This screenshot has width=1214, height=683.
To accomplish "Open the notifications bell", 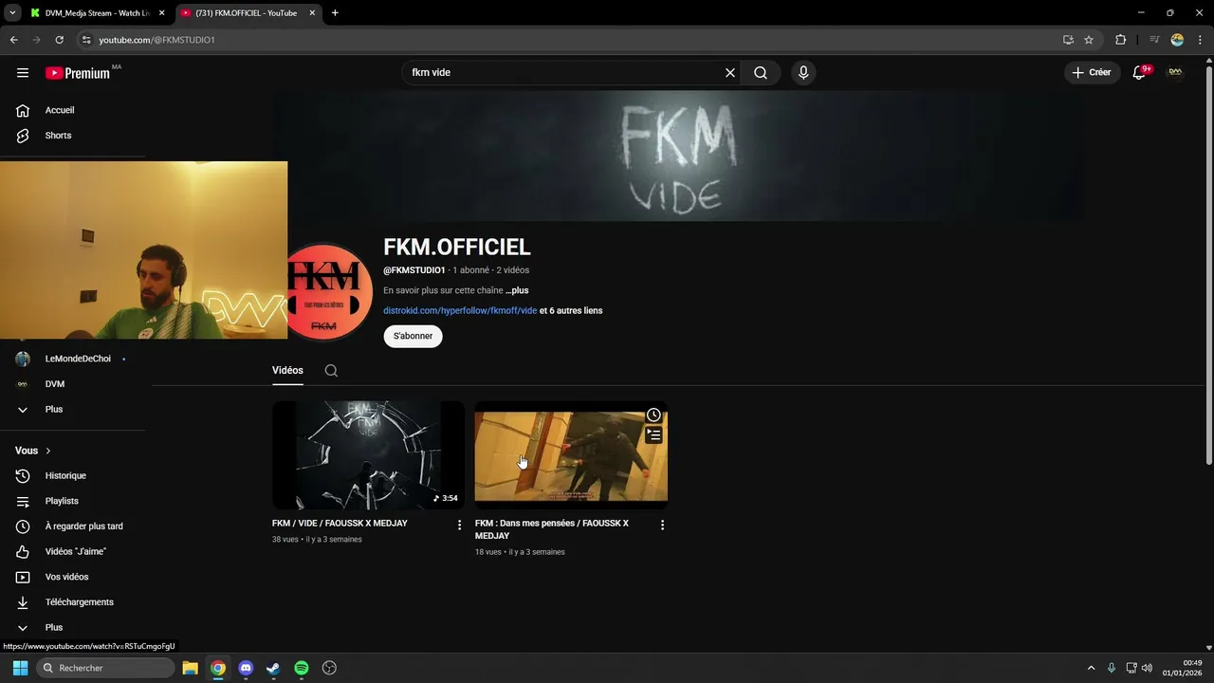I will (1140, 73).
